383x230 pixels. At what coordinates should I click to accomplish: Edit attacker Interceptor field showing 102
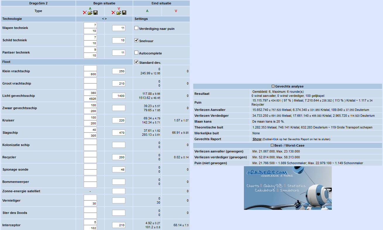[90, 228]
